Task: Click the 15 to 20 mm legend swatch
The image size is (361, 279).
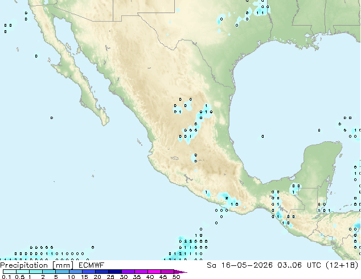Action: coord(88,272)
